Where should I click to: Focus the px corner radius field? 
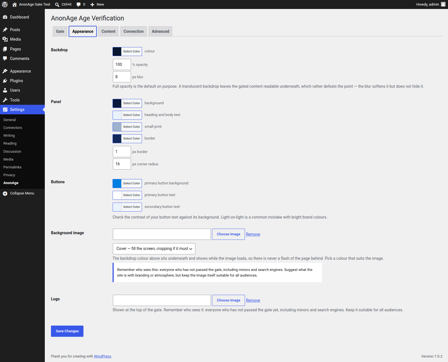tap(122, 164)
